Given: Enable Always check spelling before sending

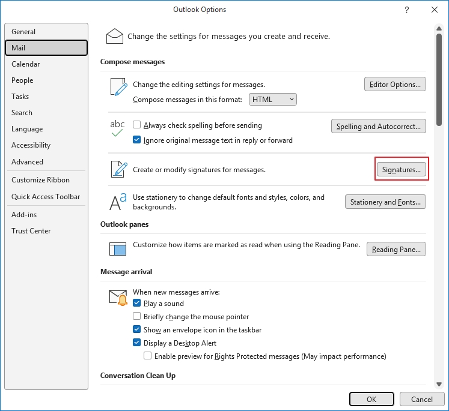Looking at the screenshot, I should 136,125.
